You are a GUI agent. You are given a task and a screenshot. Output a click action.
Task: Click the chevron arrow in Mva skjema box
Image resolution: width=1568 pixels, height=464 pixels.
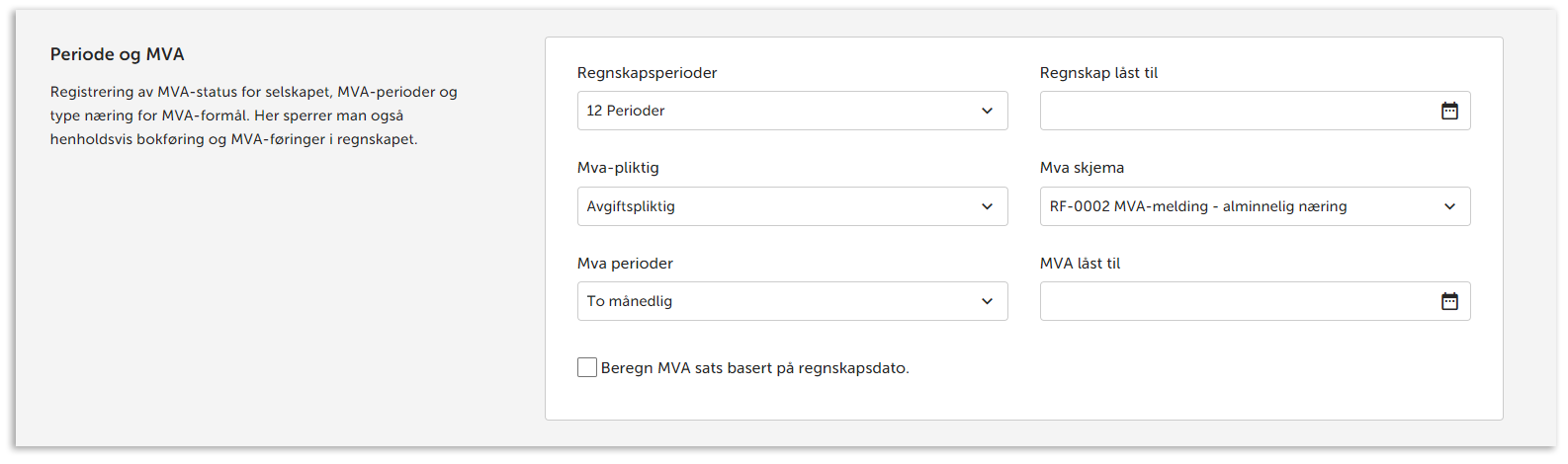click(1449, 207)
